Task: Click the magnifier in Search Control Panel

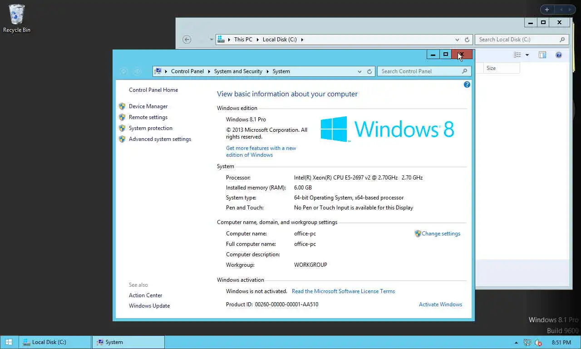Action: (464, 71)
